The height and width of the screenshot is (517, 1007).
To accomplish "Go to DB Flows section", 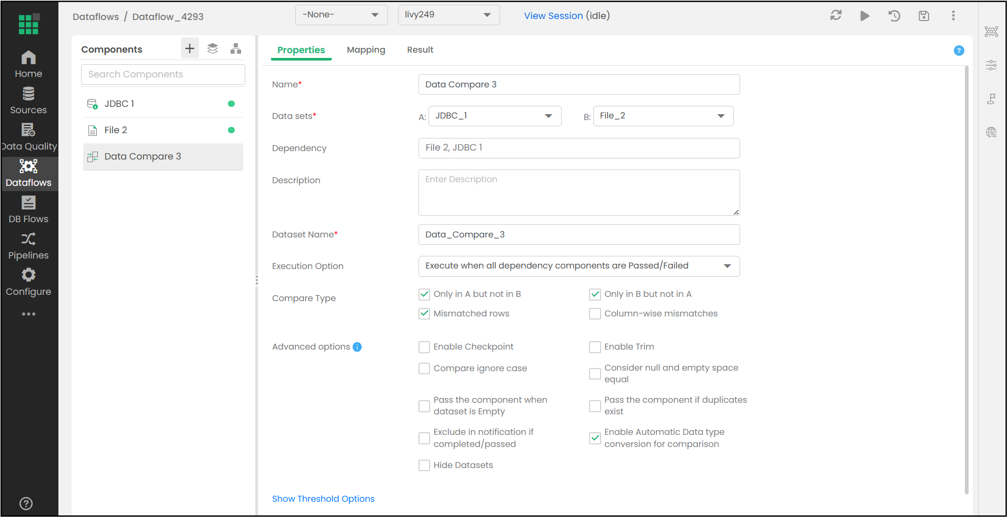I will (x=28, y=210).
